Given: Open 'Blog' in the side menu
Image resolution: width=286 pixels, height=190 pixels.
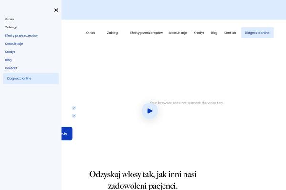Looking at the screenshot, I should tap(9, 60).
